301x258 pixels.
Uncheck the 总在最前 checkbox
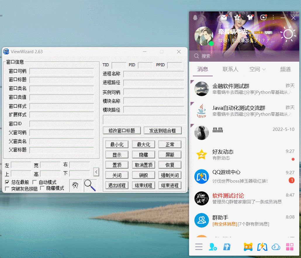click(x=7, y=182)
